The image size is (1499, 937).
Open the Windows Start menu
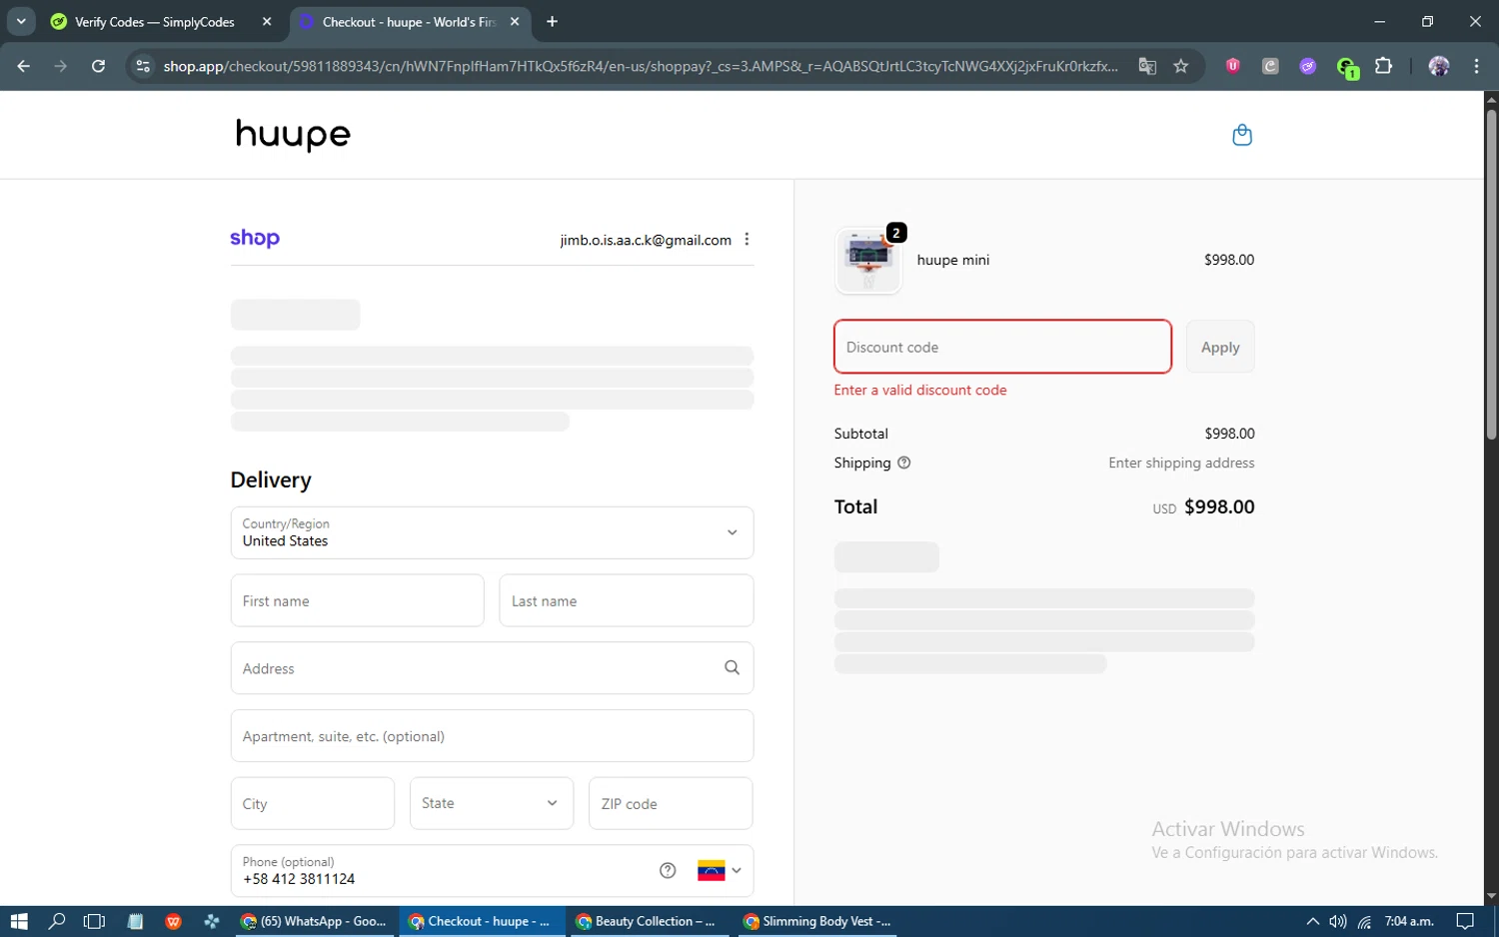click(x=19, y=921)
